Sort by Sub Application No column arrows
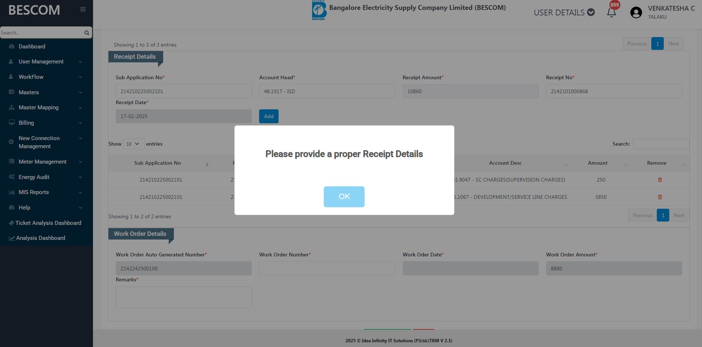Image resolution: width=702 pixels, height=347 pixels. 208,165
